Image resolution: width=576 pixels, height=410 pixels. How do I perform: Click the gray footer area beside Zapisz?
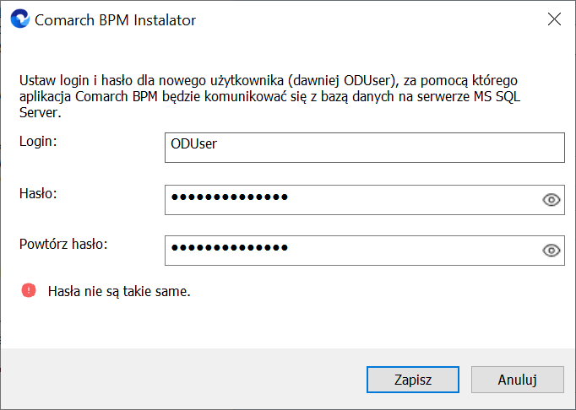tap(183, 380)
